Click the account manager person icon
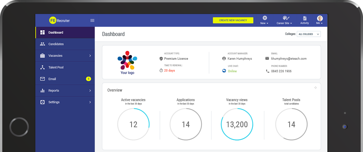Screen dimensions: 363x152 click(224, 59)
